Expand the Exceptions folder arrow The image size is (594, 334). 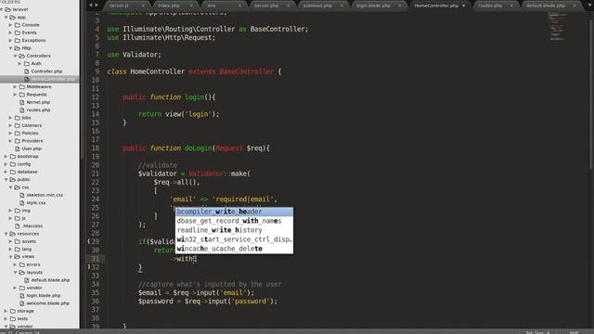pos(10,40)
